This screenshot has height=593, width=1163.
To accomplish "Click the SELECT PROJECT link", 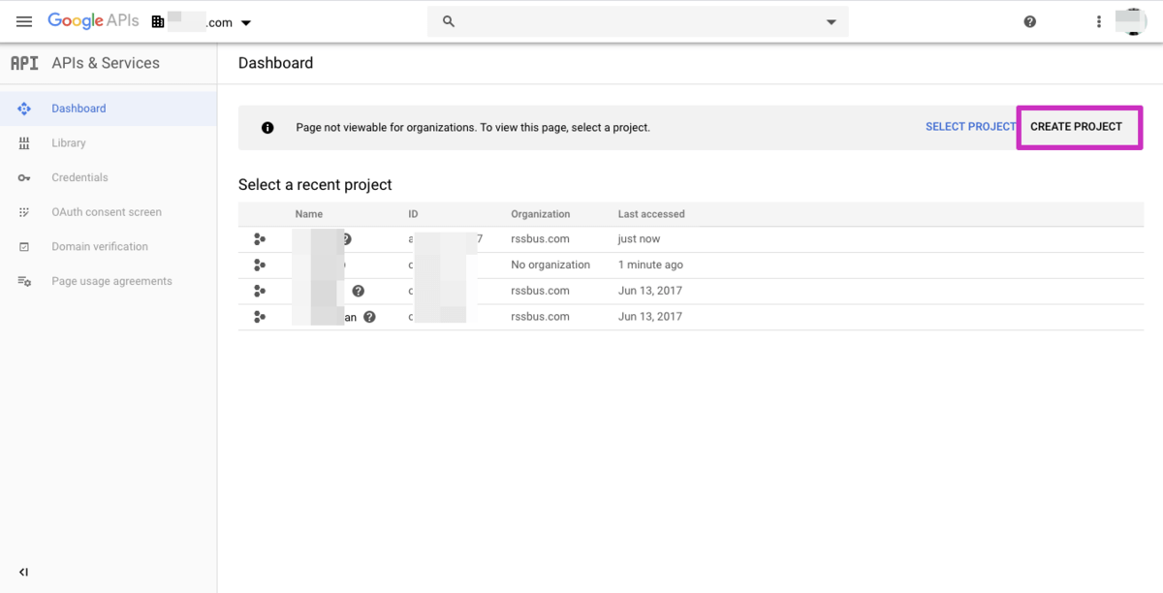I will pyautogui.click(x=969, y=127).
